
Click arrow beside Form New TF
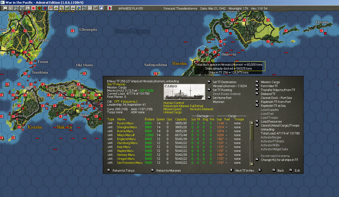pyautogui.click(x=257, y=86)
